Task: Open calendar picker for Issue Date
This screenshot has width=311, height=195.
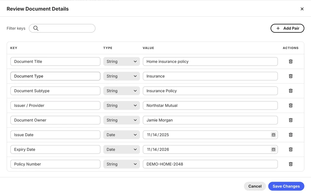Action: pos(273,135)
